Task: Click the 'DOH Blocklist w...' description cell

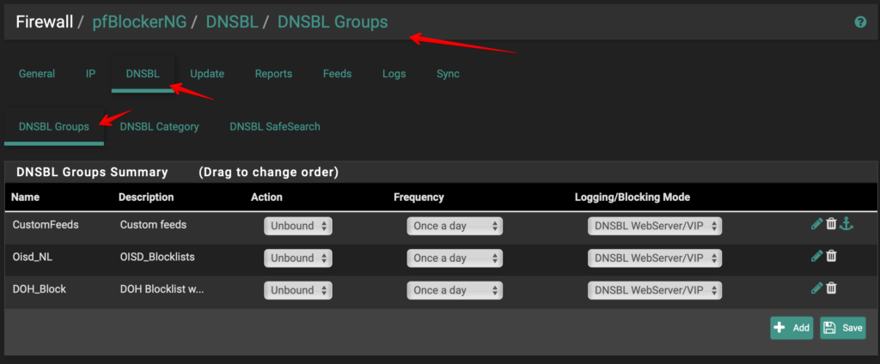Action: 162,288
